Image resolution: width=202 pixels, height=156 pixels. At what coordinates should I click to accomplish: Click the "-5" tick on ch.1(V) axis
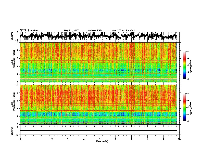point(17,40)
